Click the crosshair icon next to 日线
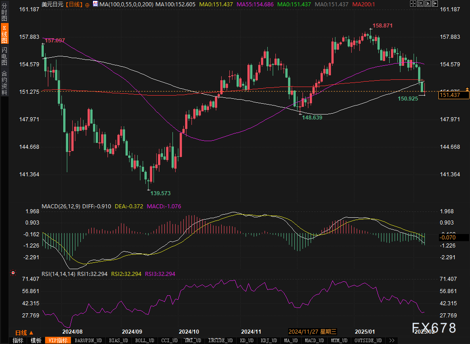Viewport: 470px width, 344px height. click(87, 4)
